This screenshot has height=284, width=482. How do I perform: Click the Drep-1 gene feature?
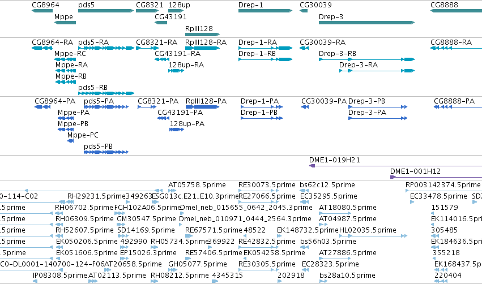tap(265, 11)
